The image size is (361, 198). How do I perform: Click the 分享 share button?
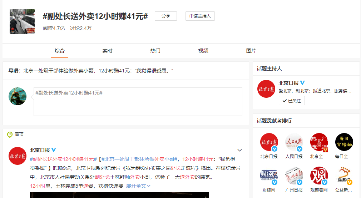click(165, 16)
